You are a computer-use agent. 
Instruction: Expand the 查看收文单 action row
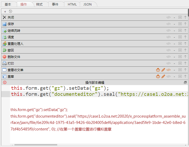(15, 70)
